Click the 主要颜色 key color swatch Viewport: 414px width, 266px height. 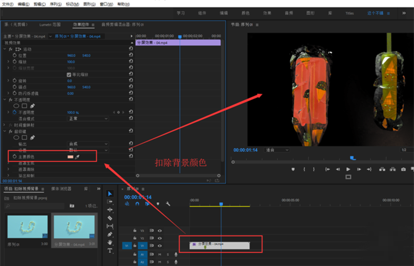(70, 156)
